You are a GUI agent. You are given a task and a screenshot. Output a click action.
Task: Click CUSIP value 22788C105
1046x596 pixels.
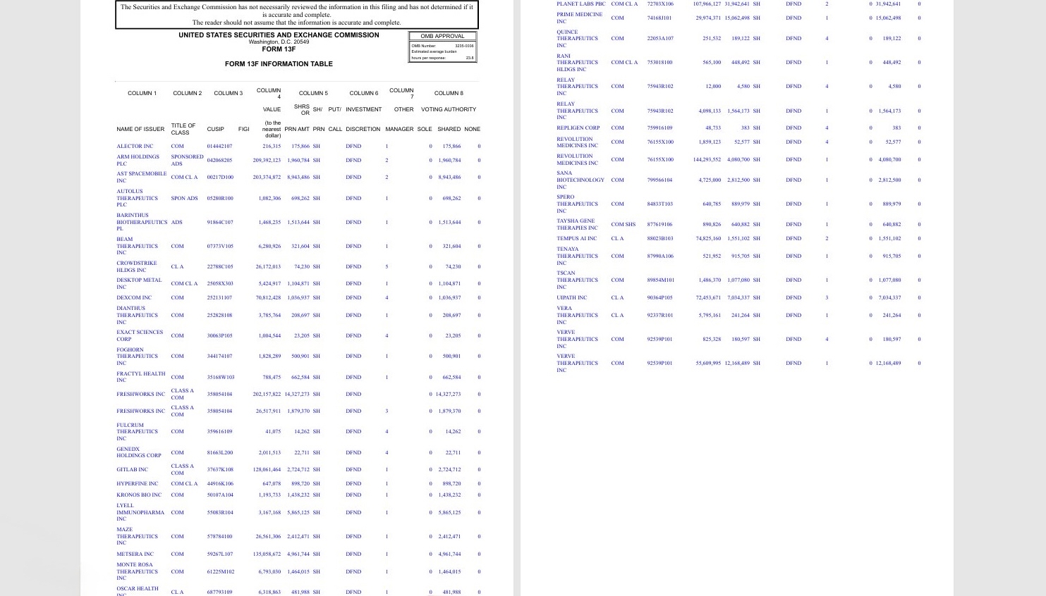[x=220, y=267]
